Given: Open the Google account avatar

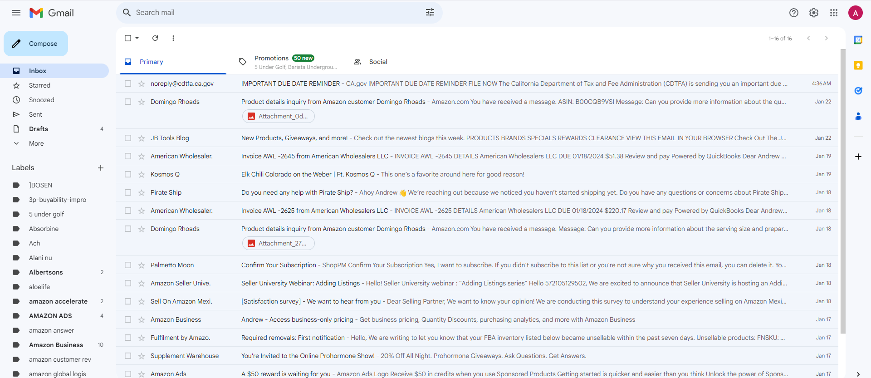Looking at the screenshot, I should [856, 13].
